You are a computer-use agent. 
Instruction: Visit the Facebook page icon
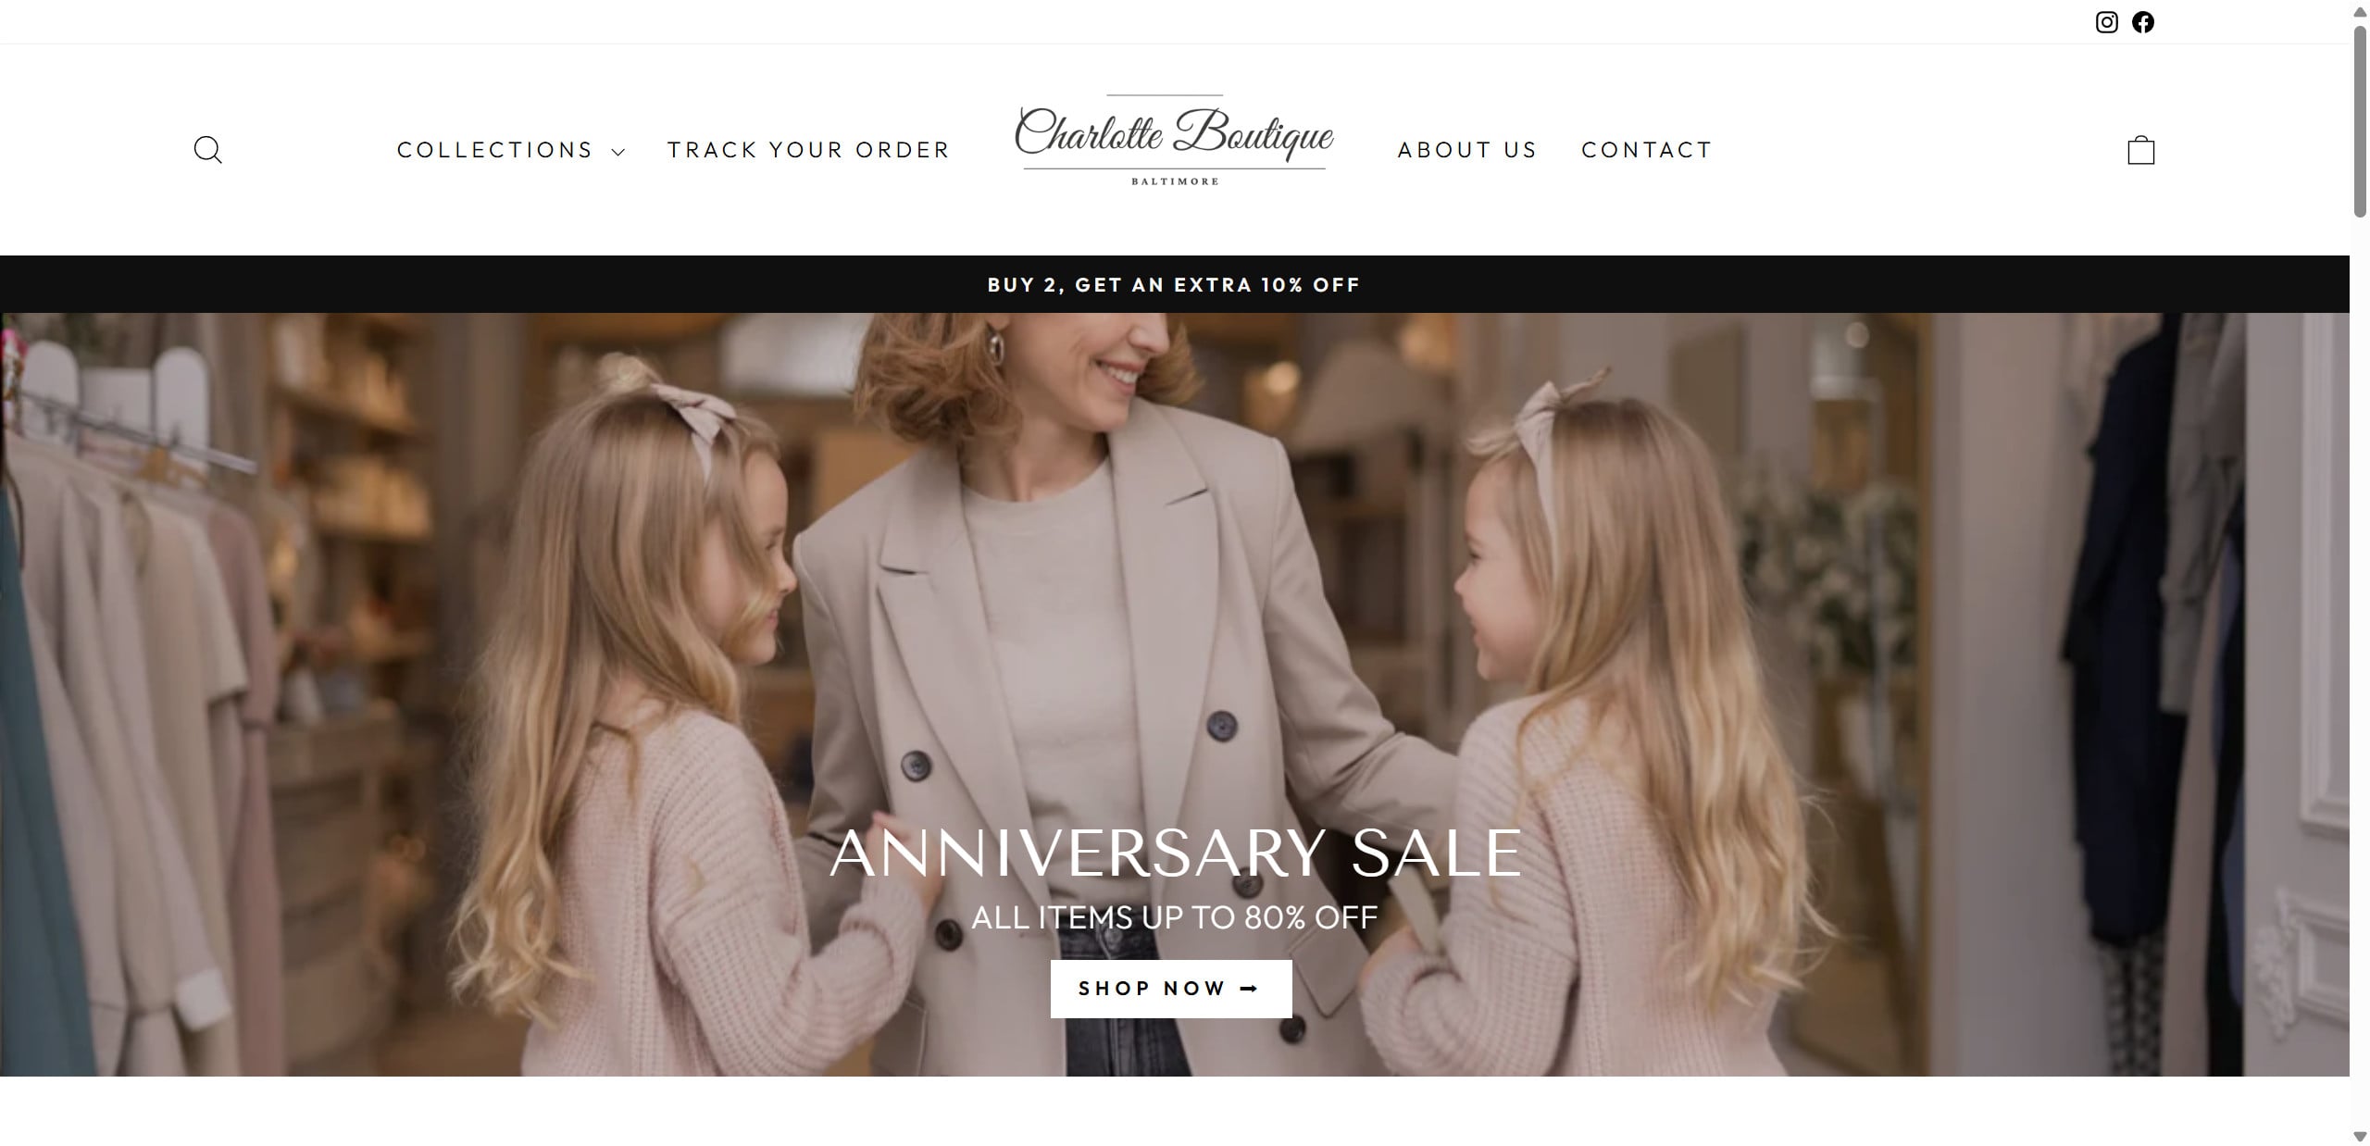coord(2142,22)
